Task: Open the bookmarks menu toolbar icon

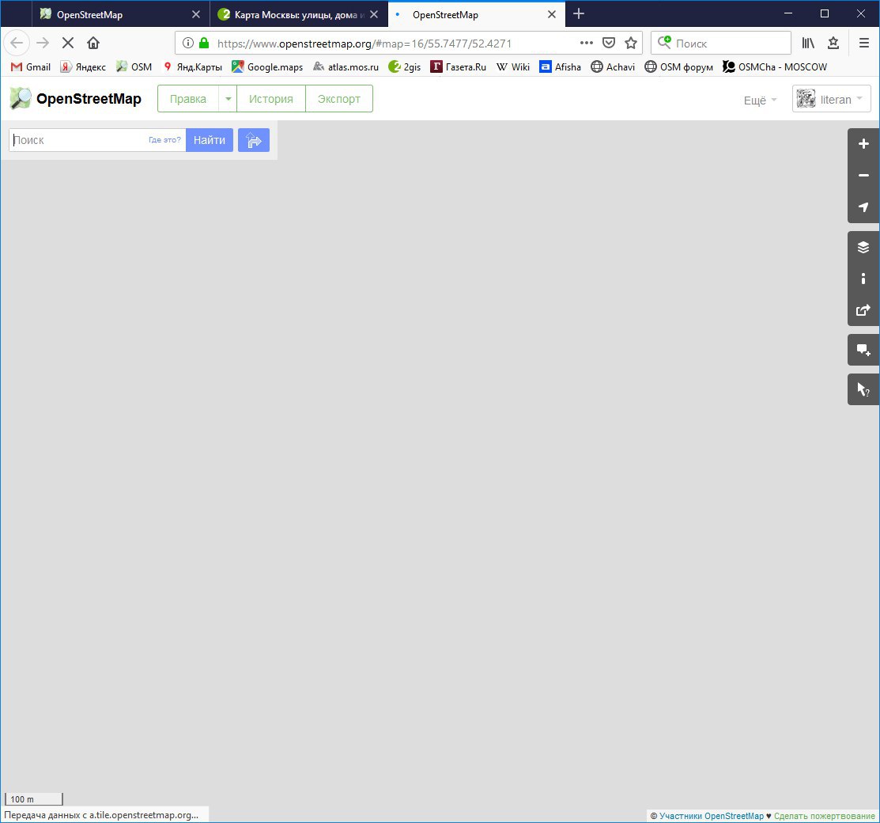Action: [833, 44]
